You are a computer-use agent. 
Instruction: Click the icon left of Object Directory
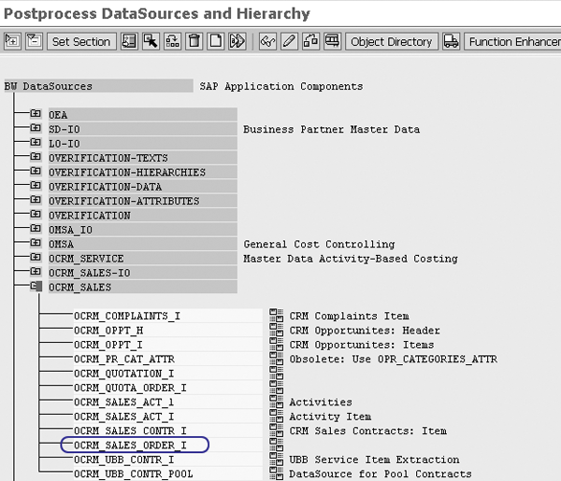tap(332, 41)
